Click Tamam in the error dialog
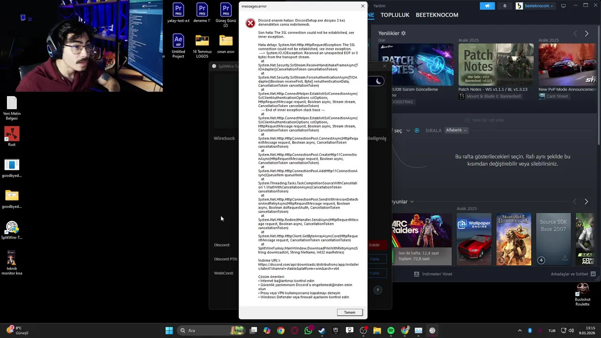601x338 pixels. pyautogui.click(x=350, y=312)
